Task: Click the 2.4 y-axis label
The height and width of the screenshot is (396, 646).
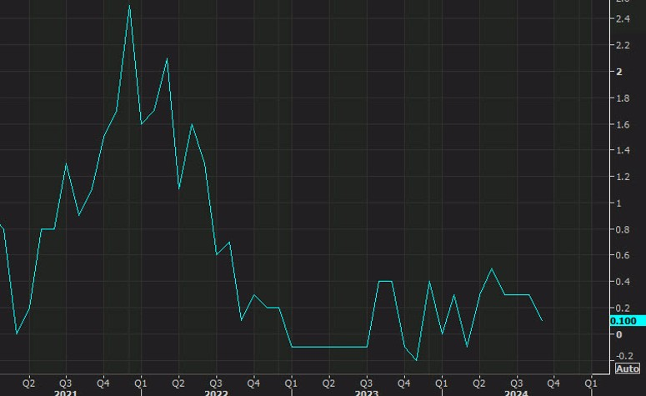Action: click(x=623, y=19)
